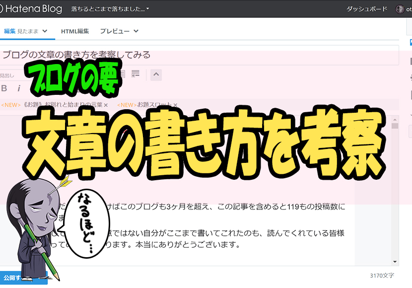Click body text この記事を含めると119もの投稿数に
Viewport: 412px width, 288px height.
(x=281, y=207)
